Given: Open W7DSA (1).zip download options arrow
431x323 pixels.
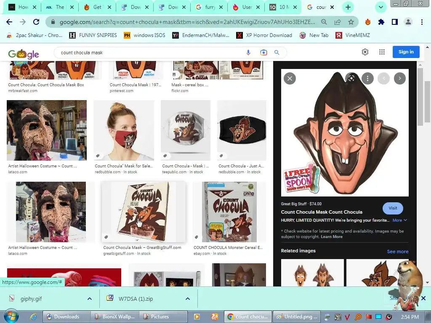Looking at the screenshot, I should pyautogui.click(x=188, y=299).
